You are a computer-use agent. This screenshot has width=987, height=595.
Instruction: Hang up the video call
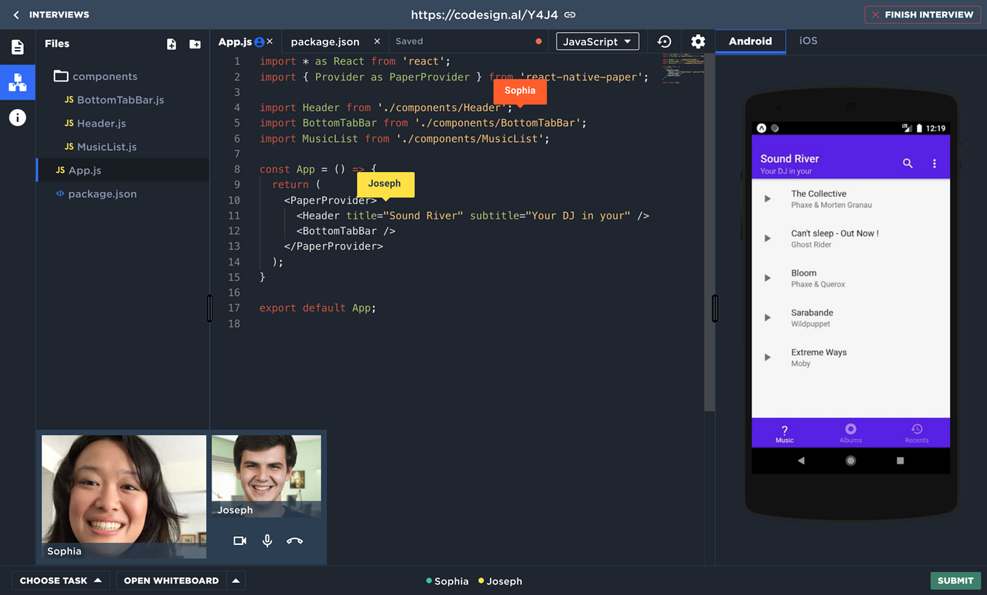tap(294, 541)
